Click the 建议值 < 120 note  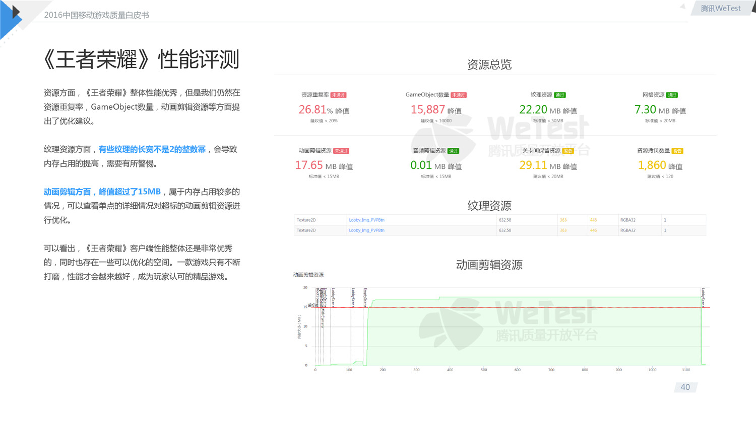[660, 177]
